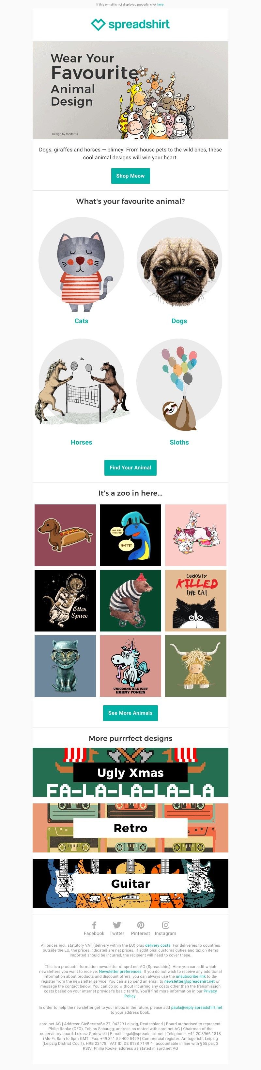
Task: Open the Horses category label
Action: point(81,442)
